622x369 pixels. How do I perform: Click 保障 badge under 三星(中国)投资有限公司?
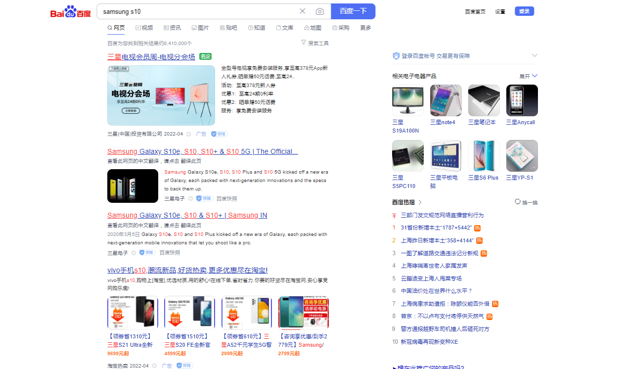coord(219,134)
